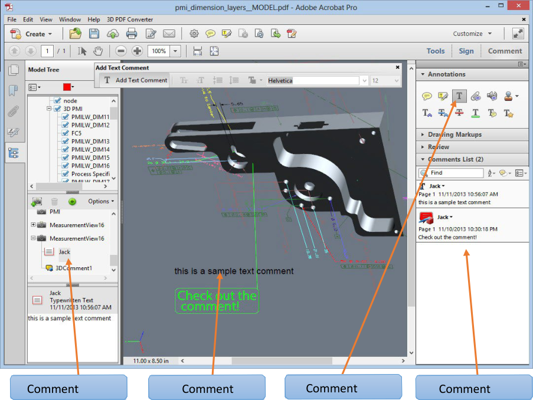Open the Tools pane

pos(436,51)
